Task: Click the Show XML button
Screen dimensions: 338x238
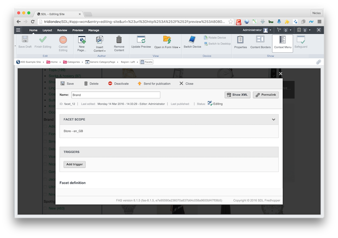Action: click(x=237, y=95)
